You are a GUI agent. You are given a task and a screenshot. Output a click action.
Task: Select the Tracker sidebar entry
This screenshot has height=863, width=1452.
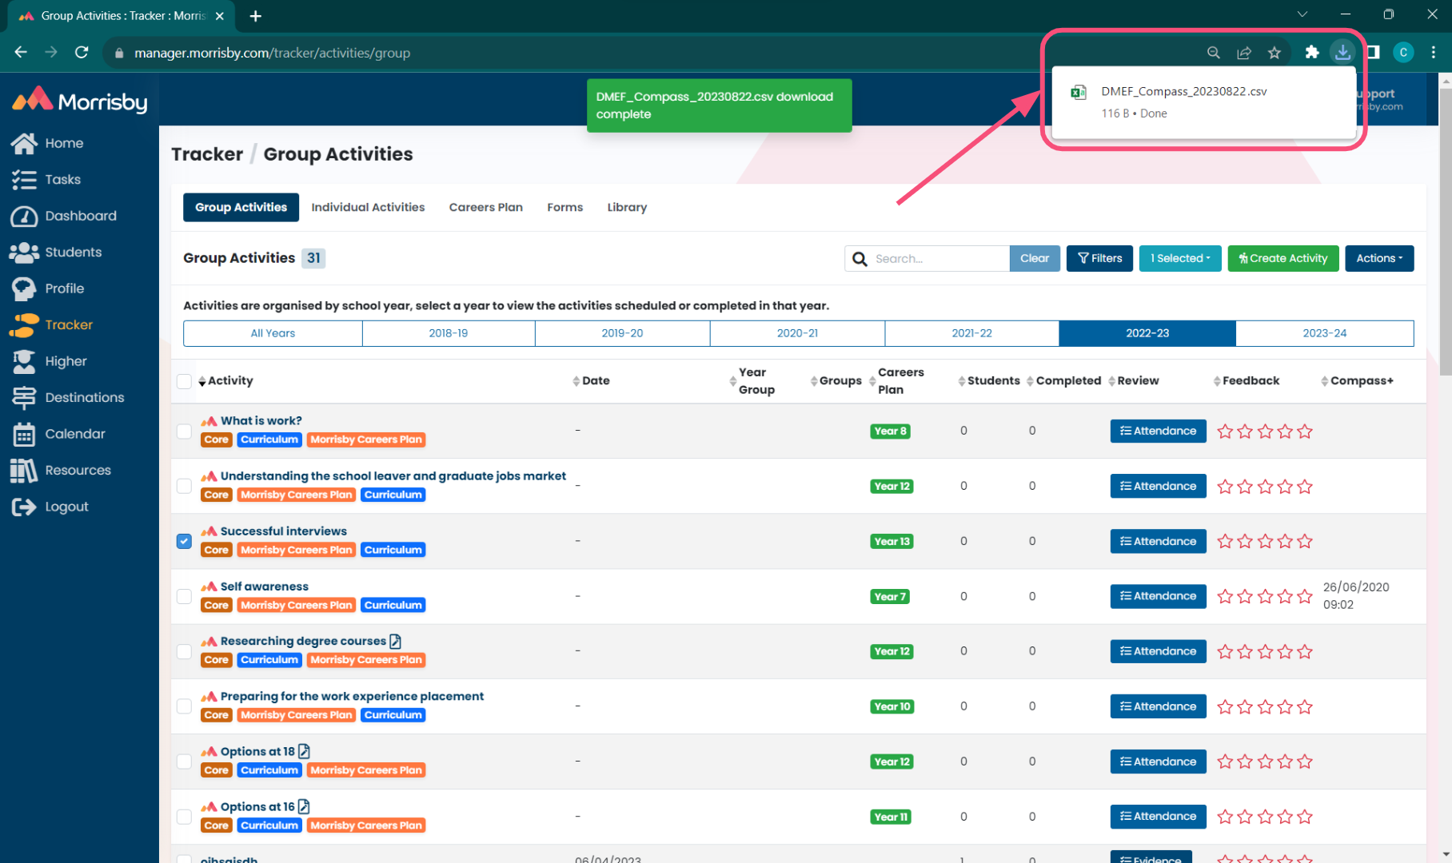52,325
